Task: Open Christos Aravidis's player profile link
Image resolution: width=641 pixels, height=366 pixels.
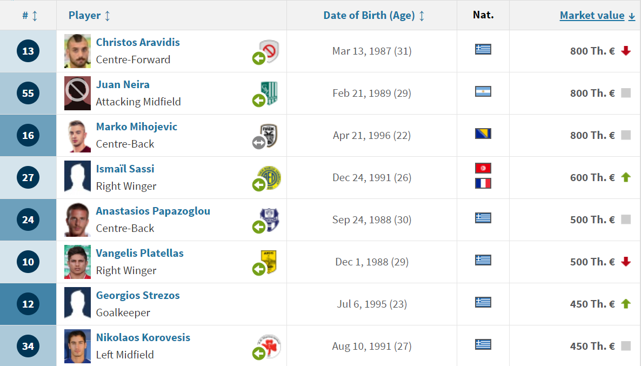Action: (x=138, y=42)
